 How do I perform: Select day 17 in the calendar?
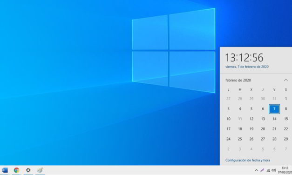tap(228, 129)
